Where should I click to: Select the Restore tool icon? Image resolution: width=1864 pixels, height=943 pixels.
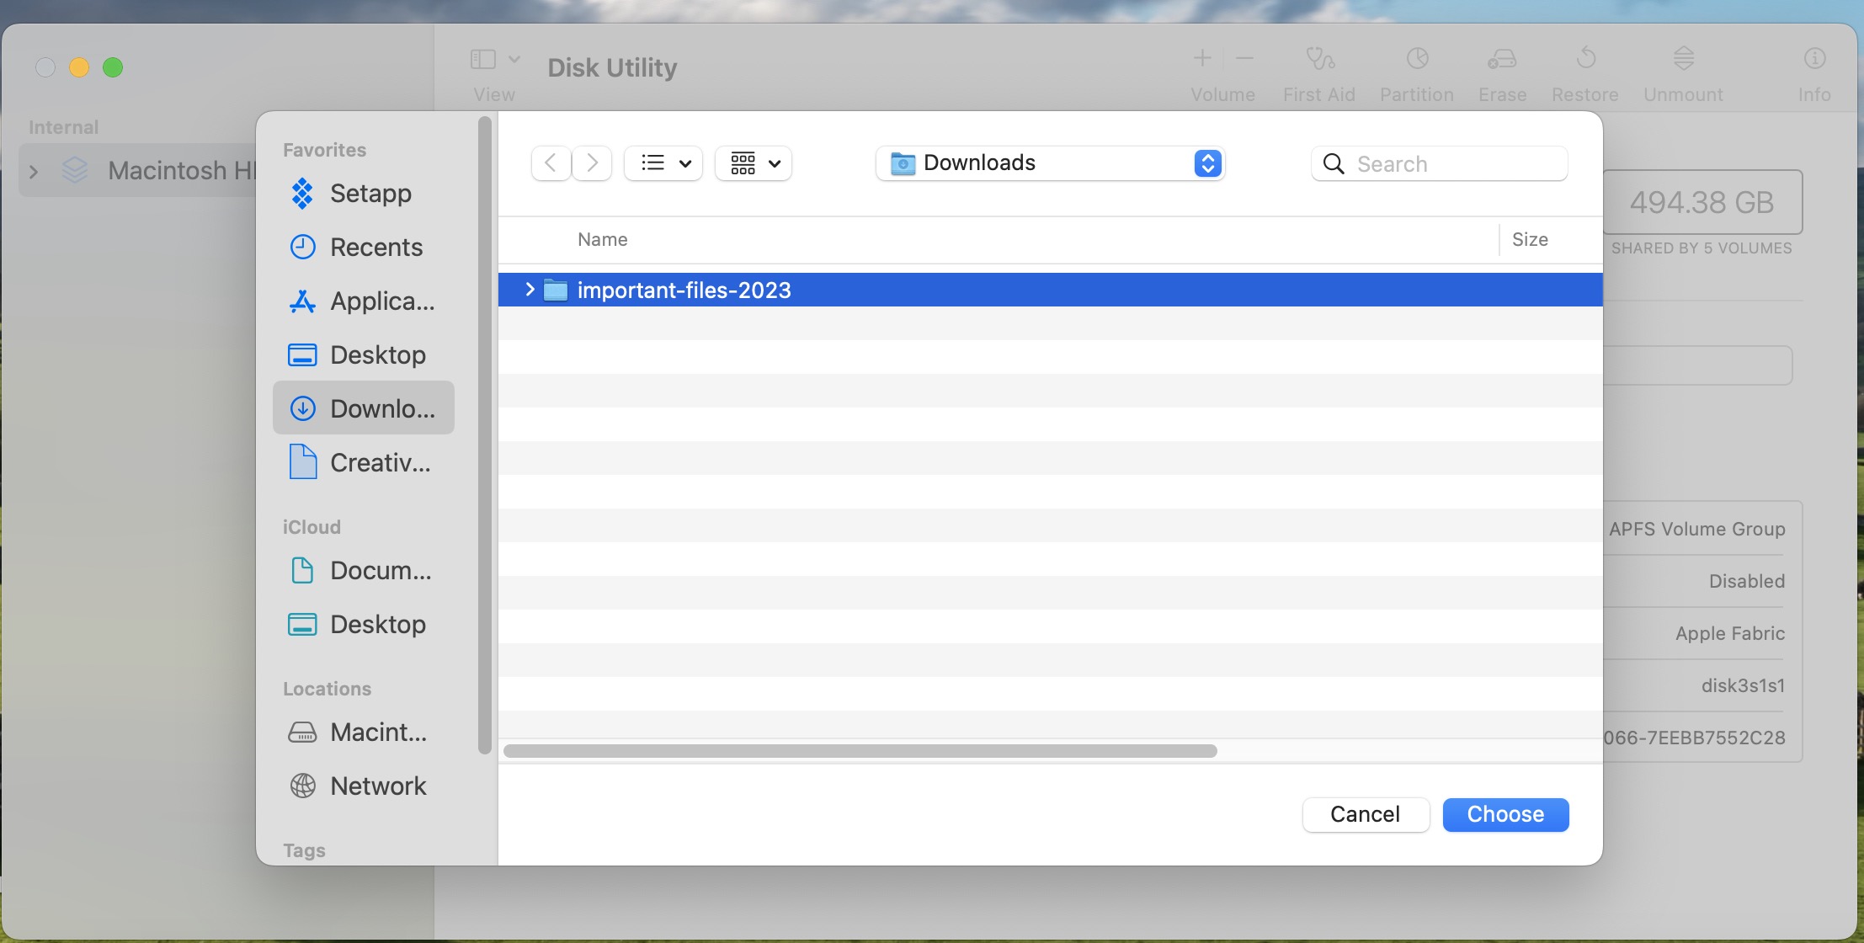(1585, 56)
